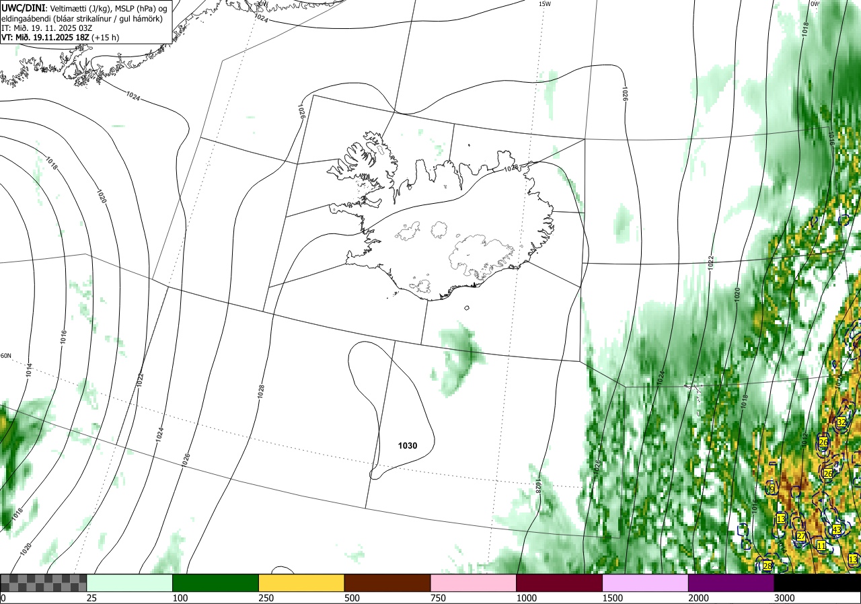Select the black legend swatch above 3000
This screenshot has width=861, height=604.
coord(818,582)
